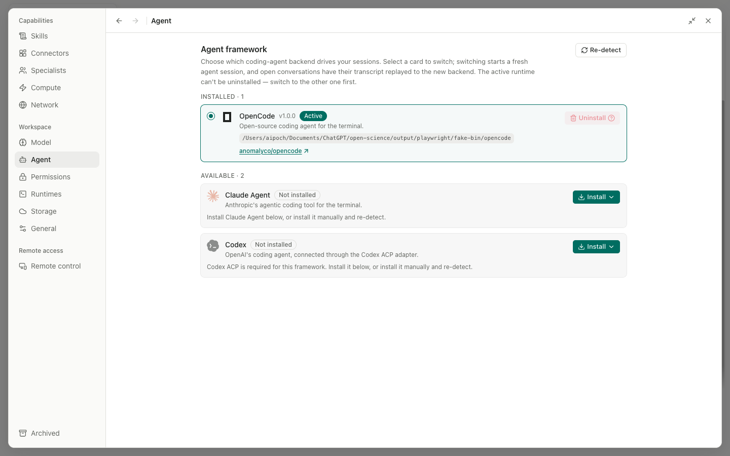
Task: Click the Codex card title
Action: point(236,245)
